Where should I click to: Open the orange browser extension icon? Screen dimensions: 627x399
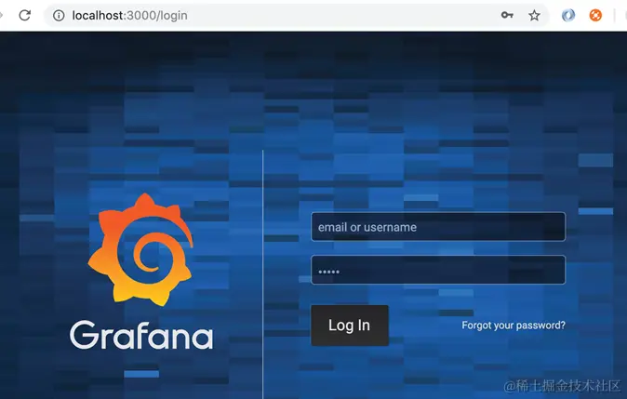tap(595, 15)
